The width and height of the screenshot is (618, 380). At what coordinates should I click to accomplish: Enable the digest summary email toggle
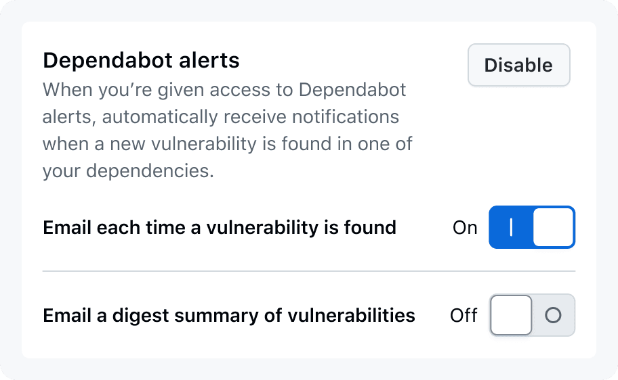click(x=531, y=315)
